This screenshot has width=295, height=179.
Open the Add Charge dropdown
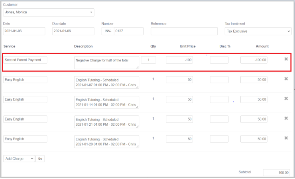(19, 159)
